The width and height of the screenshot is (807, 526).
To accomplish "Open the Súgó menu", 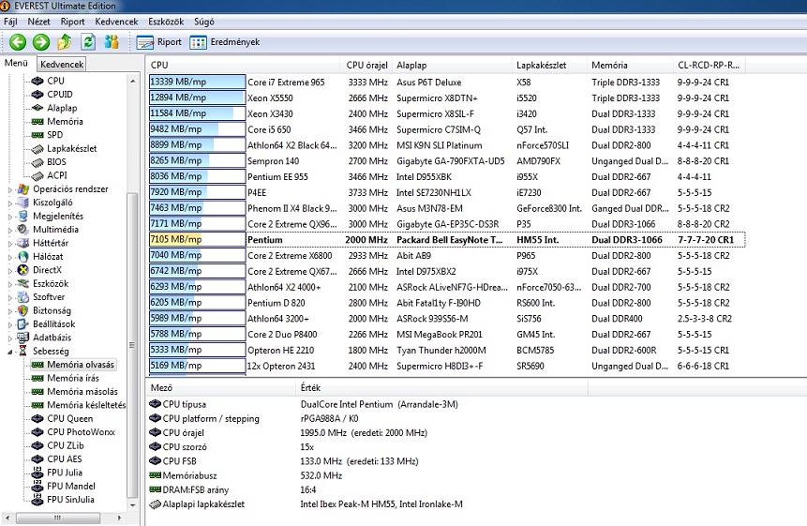I will pyautogui.click(x=203, y=22).
